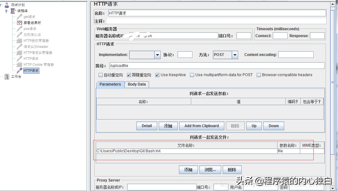Select the Parameters tab
The image size is (338, 191).
[x=110, y=84]
